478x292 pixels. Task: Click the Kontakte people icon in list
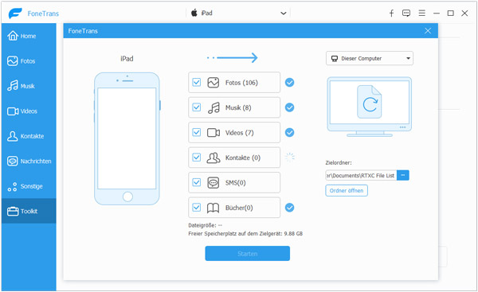pos(214,158)
